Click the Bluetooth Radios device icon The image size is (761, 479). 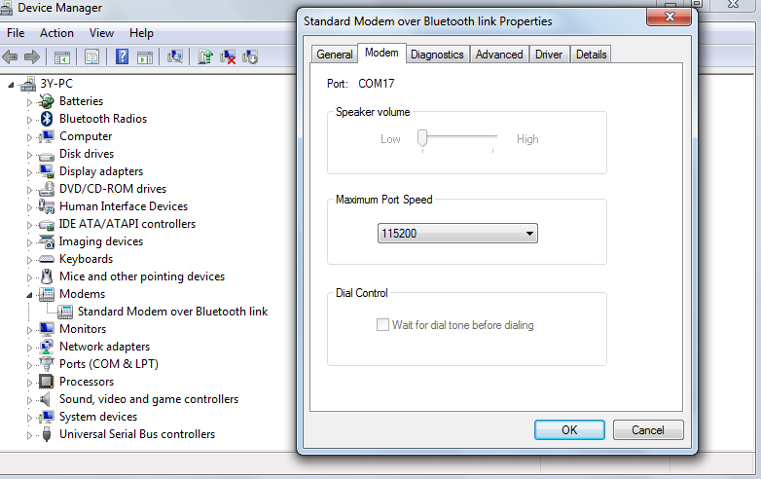point(46,119)
